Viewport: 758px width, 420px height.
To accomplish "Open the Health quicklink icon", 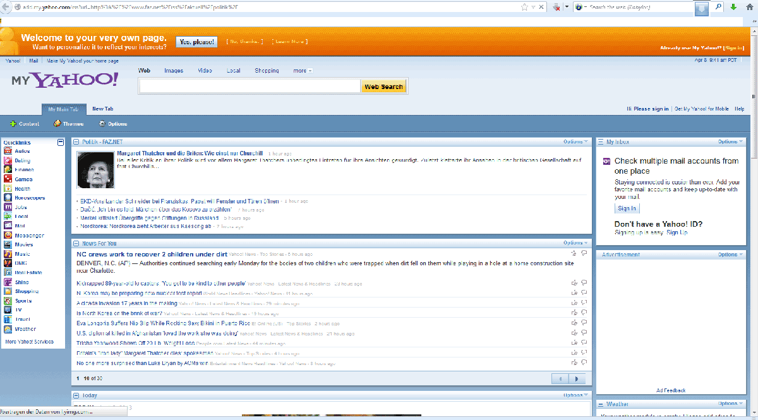I will click(x=8, y=189).
